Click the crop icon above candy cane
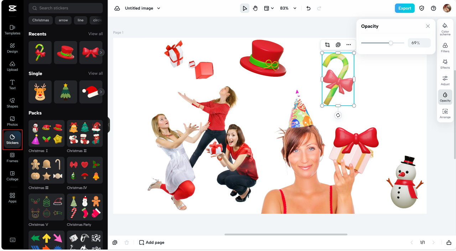This screenshot has height=251, width=456. [327, 45]
